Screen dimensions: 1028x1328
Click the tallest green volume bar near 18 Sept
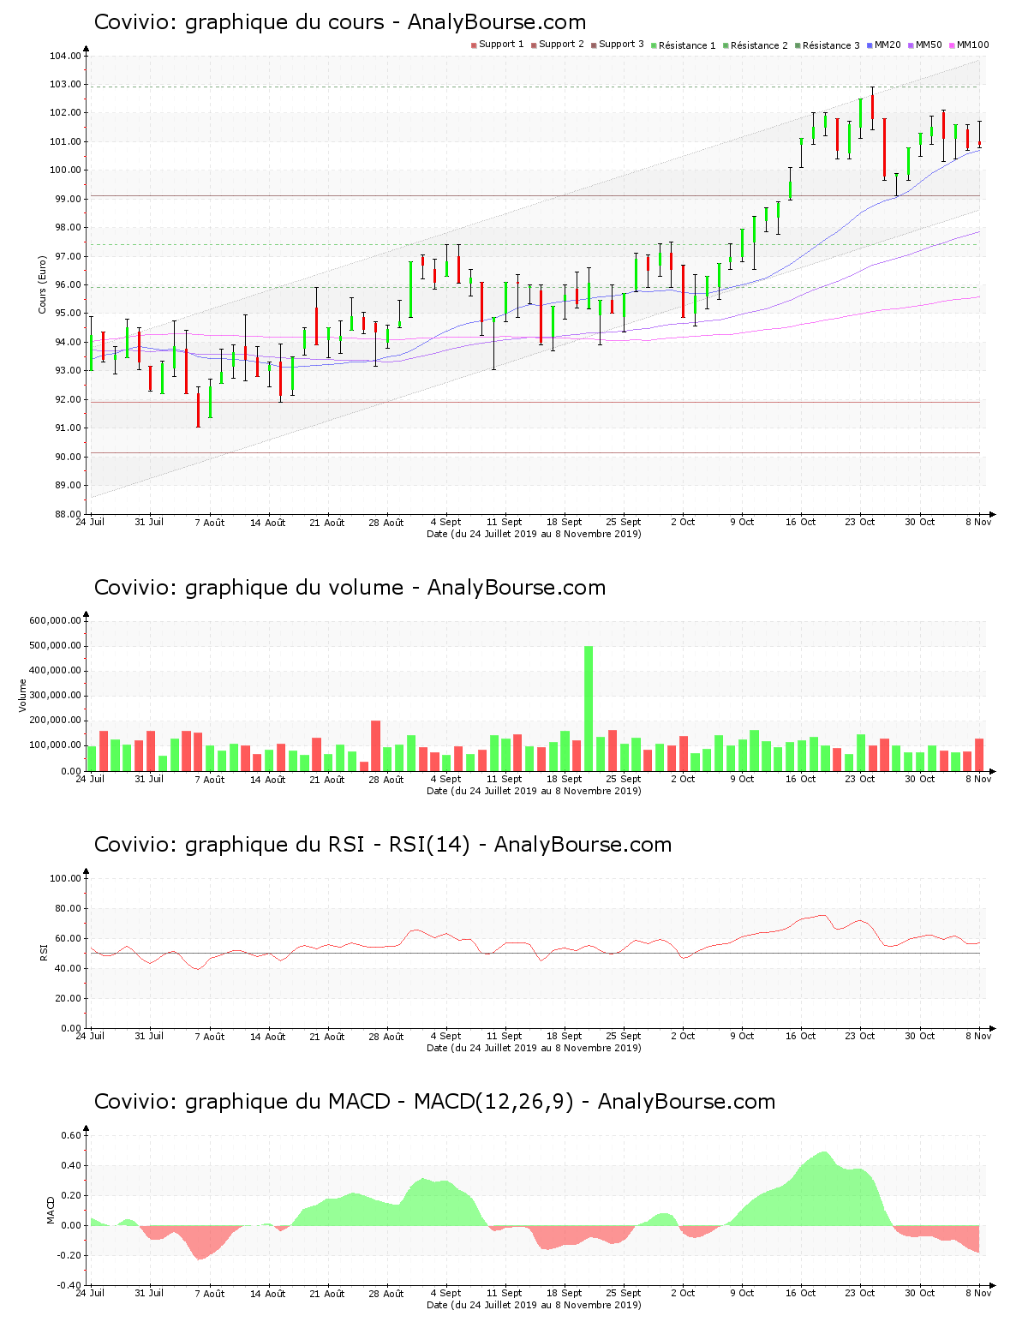click(589, 709)
